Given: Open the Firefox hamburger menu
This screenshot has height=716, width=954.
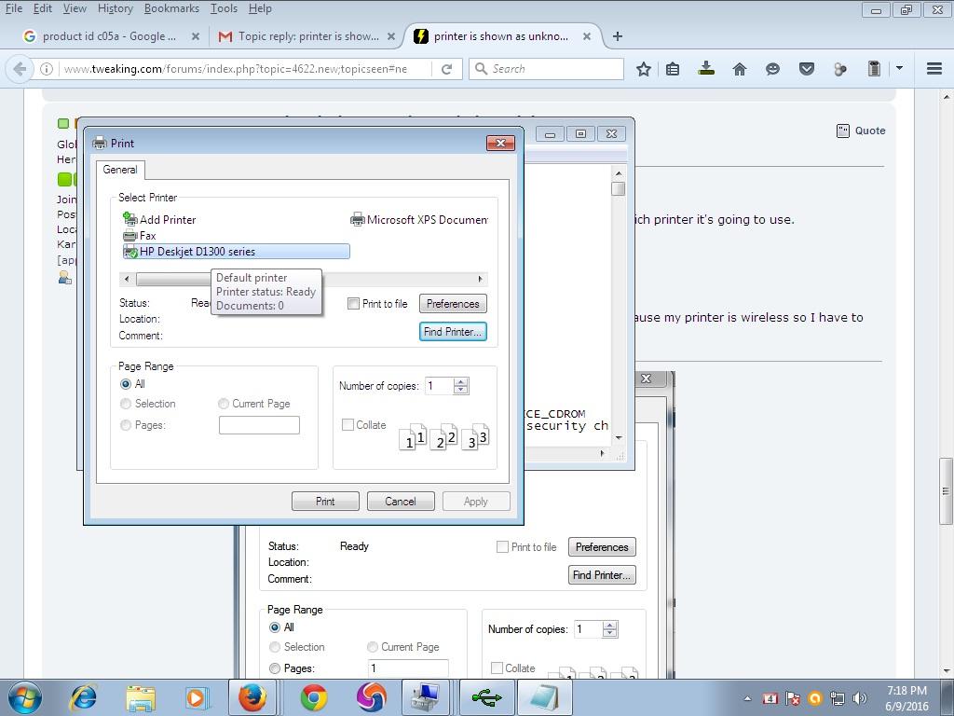Looking at the screenshot, I should pyautogui.click(x=934, y=69).
